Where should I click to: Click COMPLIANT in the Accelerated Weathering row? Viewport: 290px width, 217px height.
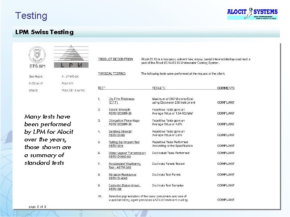[x=226, y=164]
